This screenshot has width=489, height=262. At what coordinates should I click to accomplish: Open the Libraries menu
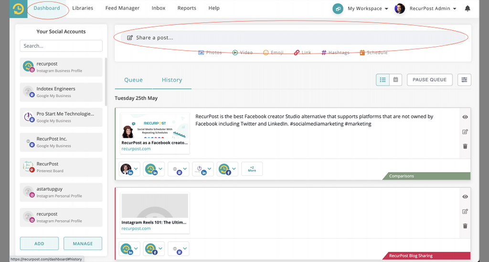[x=83, y=8]
